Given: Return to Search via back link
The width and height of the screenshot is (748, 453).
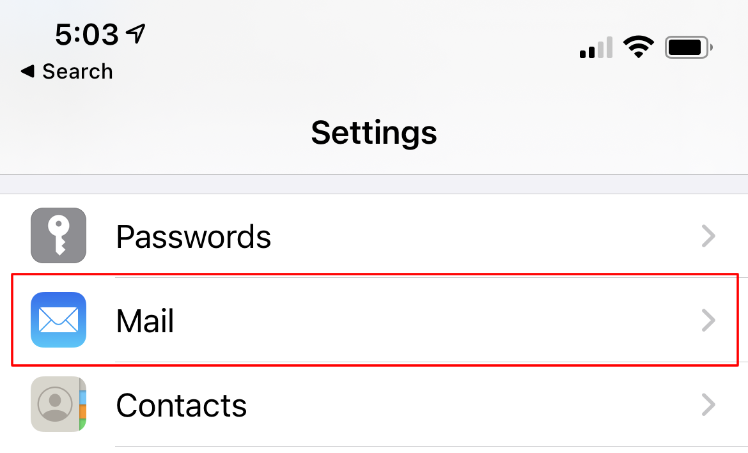Looking at the screenshot, I should point(66,72).
